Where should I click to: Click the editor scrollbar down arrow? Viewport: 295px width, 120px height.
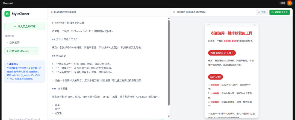coord(169,116)
